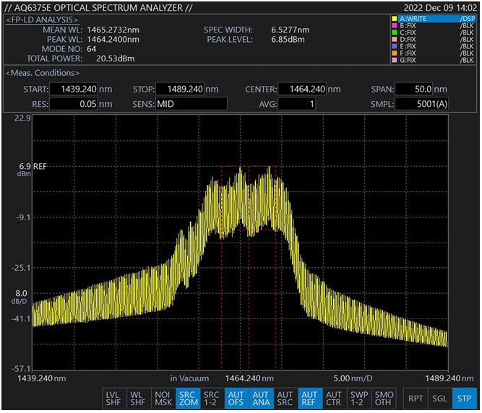Select trace D:FIX row

click(x=434, y=39)
